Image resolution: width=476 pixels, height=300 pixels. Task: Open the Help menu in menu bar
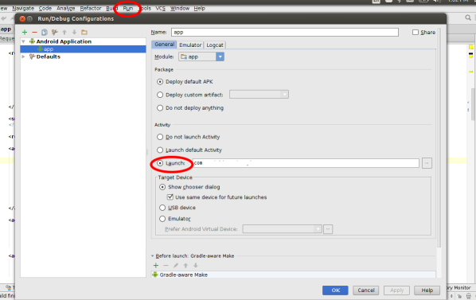(x=200, y=9)
